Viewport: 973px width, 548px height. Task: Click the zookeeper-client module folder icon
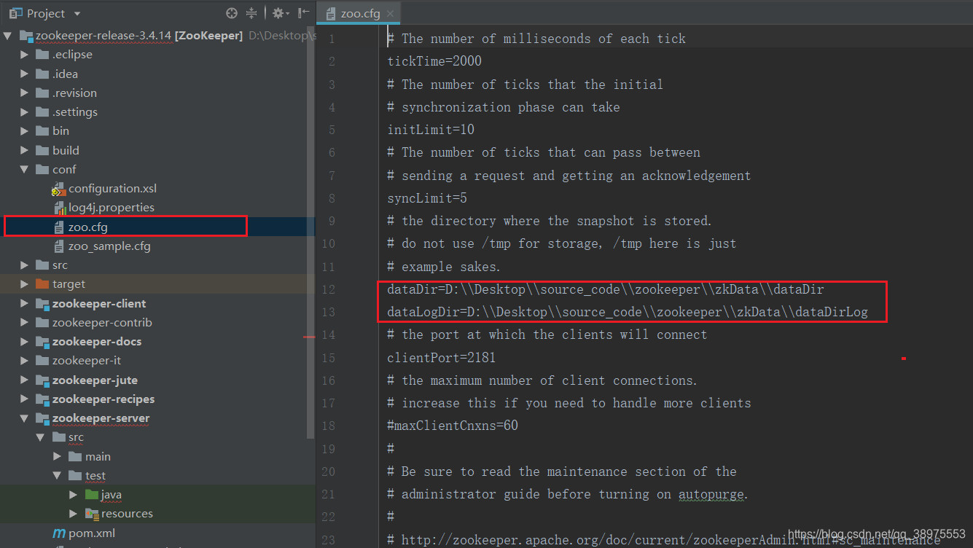click(x=42, y=303)
